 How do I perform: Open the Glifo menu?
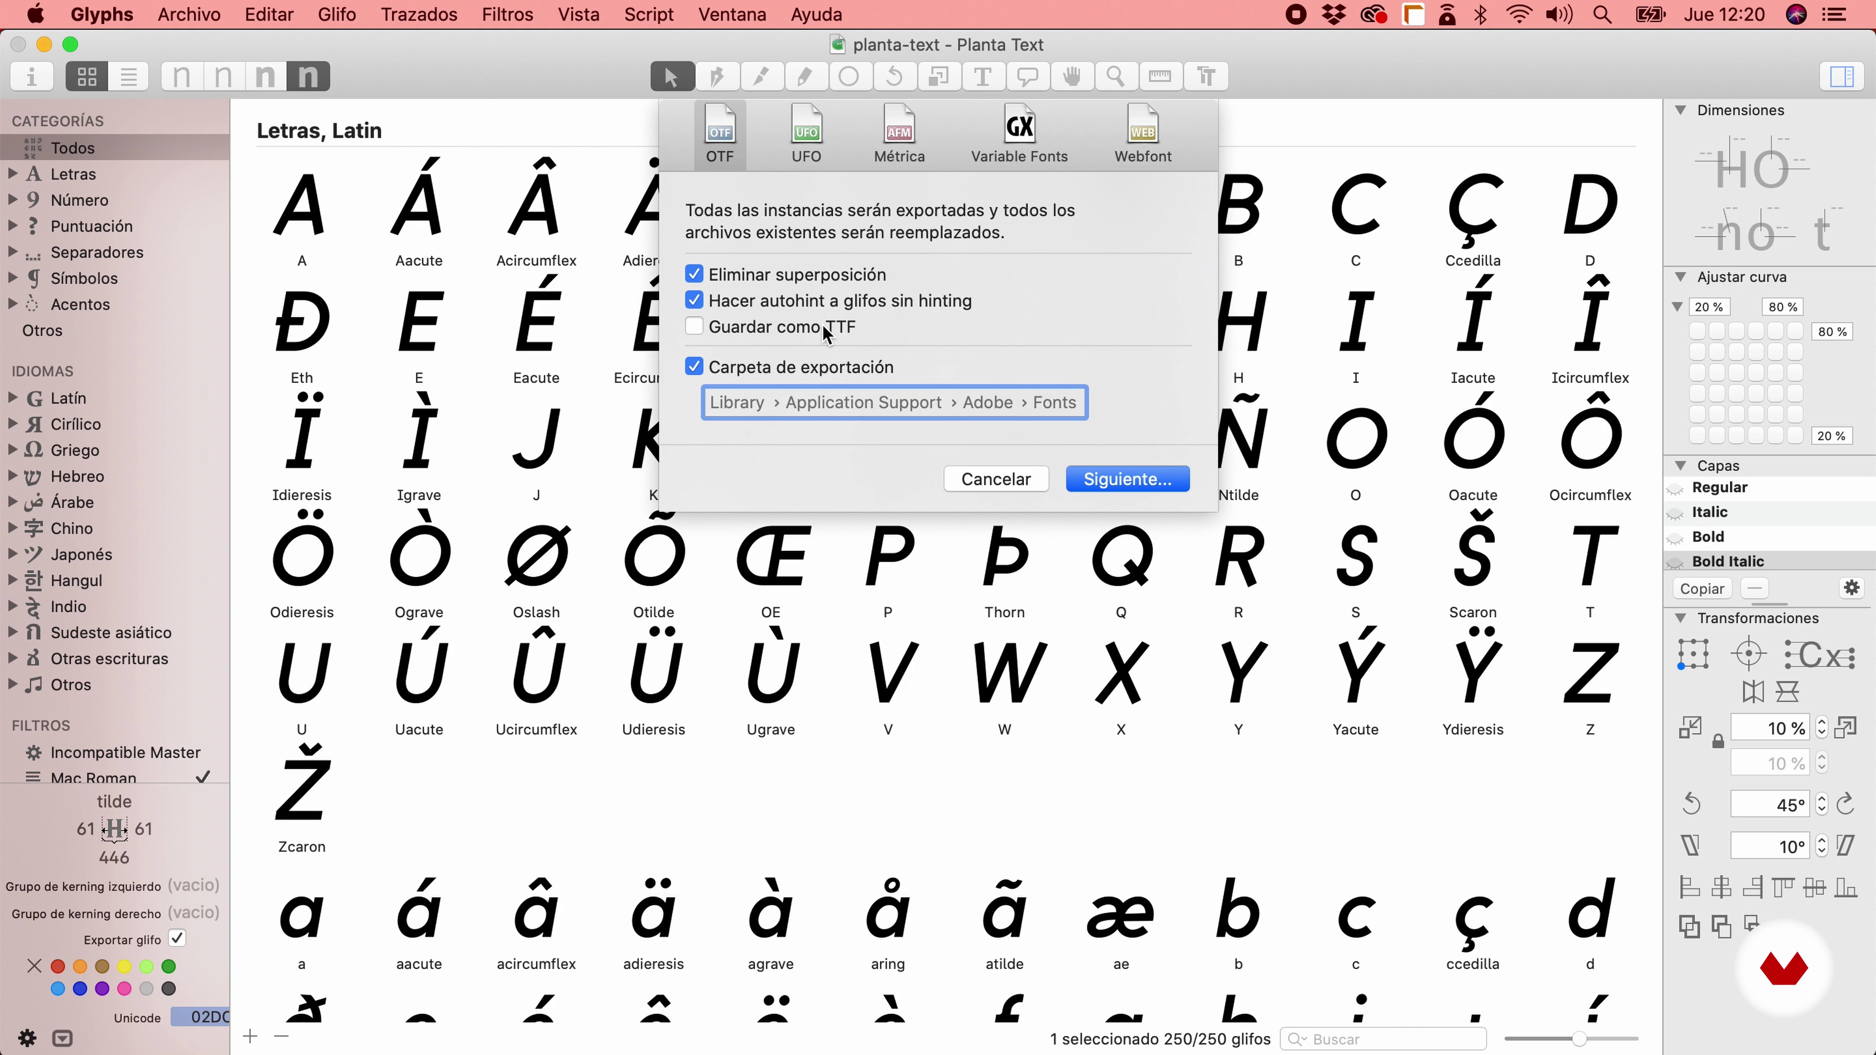[x=335, y=14]
